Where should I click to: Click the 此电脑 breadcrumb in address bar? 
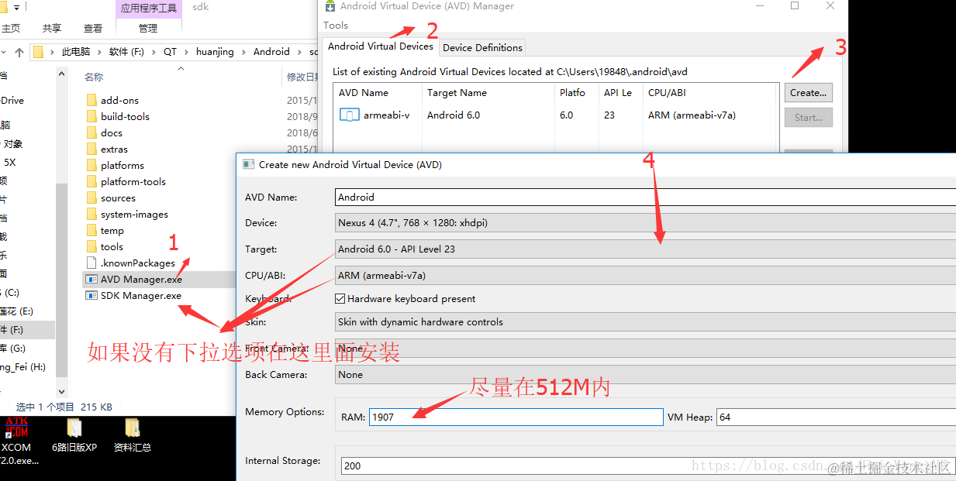76,52
